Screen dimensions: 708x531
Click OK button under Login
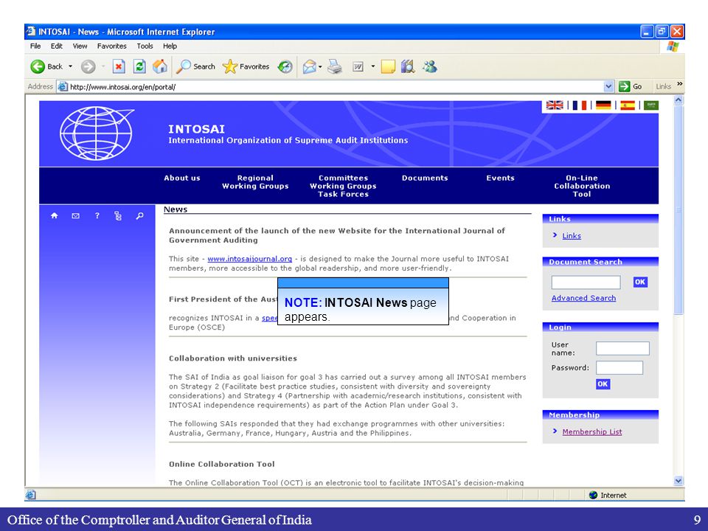tap(603, 384)
